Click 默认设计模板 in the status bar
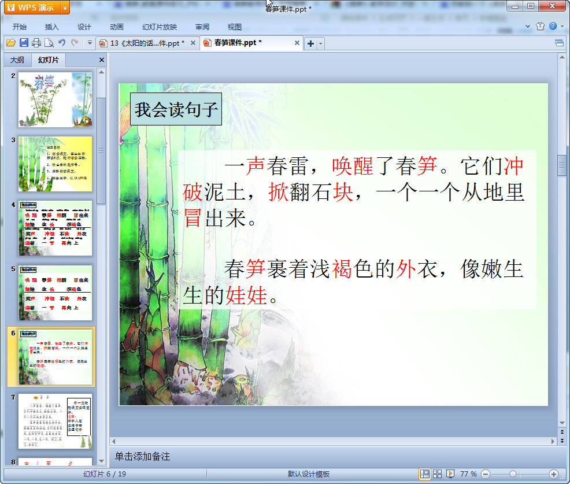Viewport: 570px width, 484px height. click(x=309, y=474)
